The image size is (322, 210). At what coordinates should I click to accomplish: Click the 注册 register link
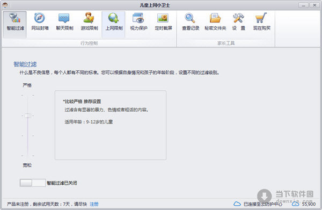point(94,204)
